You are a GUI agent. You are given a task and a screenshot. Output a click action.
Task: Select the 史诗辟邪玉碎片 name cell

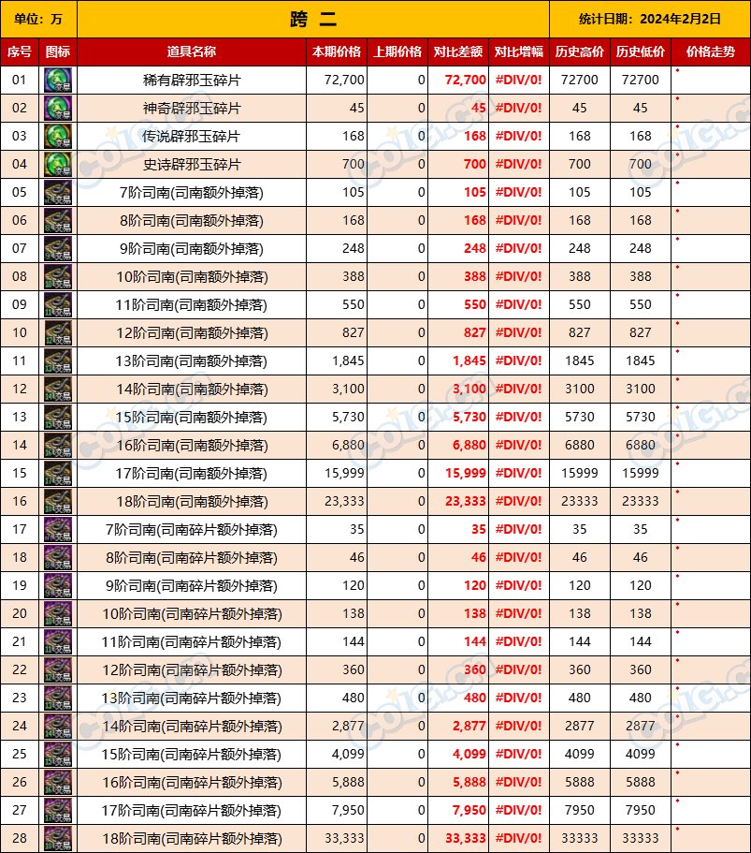(192, 164)
